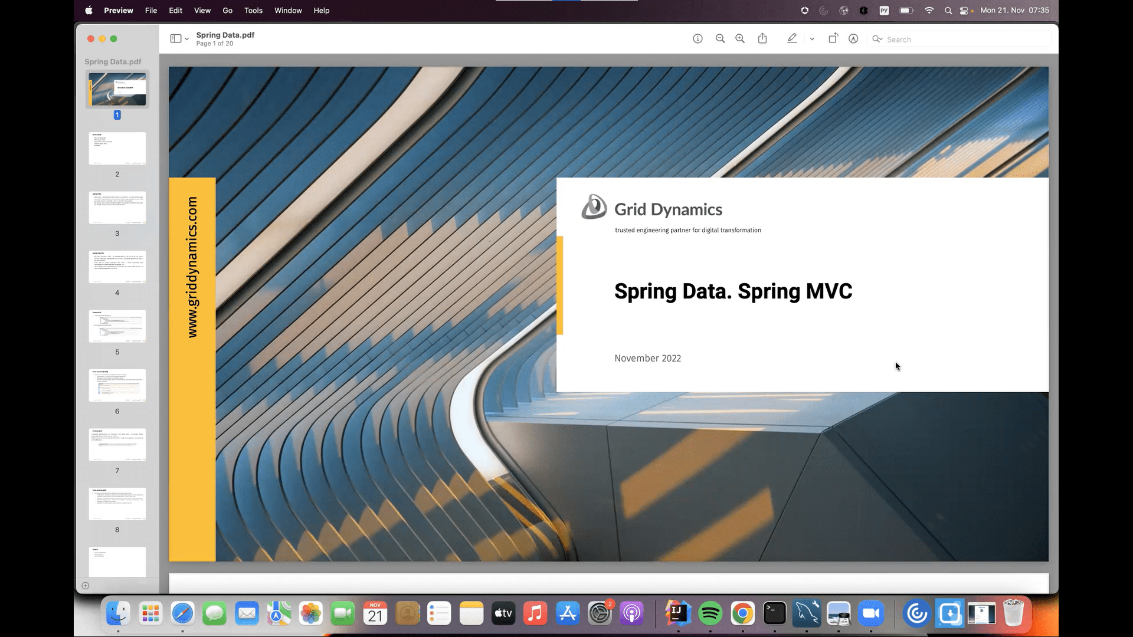
Task: Open the Preview app menu
Action: point(119,10)
